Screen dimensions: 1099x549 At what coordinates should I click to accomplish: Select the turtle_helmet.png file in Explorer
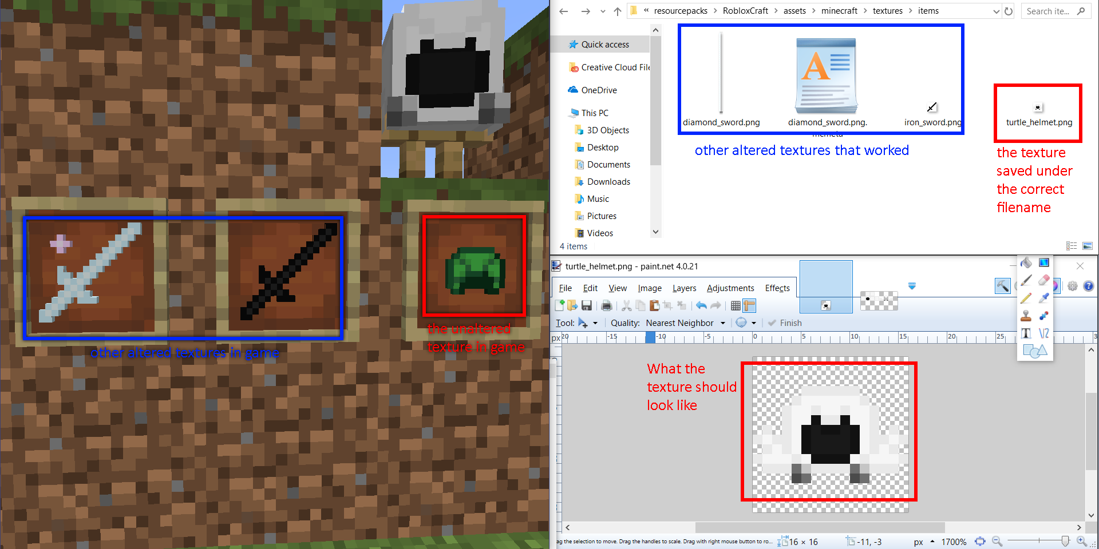(1039, 114)
